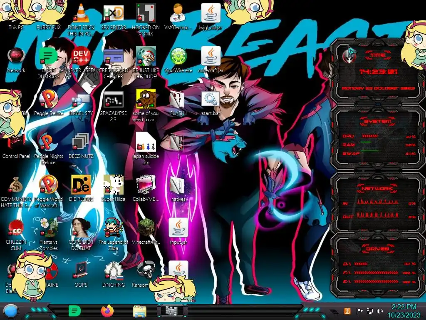
Task: Launch Firefox from the taskbar
Action: [107, 311]
